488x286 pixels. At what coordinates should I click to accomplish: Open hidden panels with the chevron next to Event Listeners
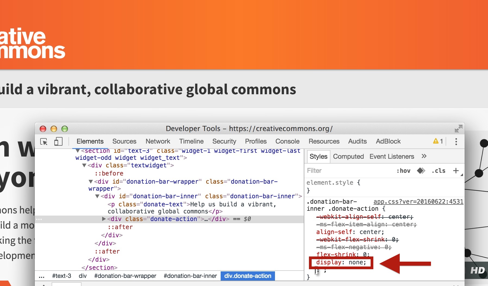(424, 156)
